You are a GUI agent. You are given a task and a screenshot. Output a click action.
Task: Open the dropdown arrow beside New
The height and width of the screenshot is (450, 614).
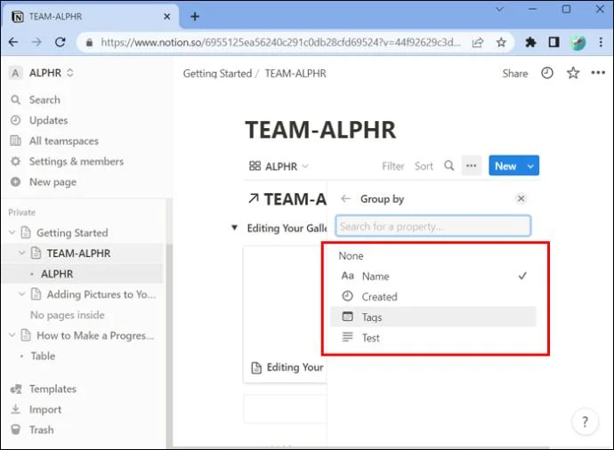tap(530, 166)
